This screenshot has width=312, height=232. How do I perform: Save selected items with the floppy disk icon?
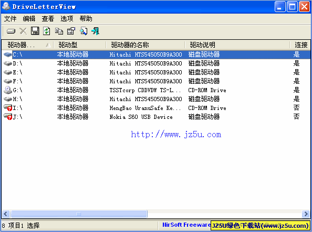35,31
